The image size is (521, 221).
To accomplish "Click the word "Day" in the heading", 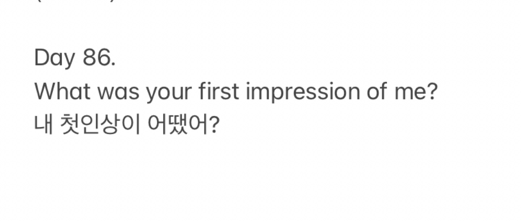I will tap(54, 59).
